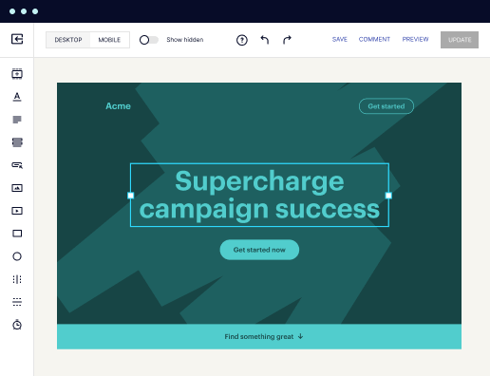Click the Find something great text
This screenshot has width=490, height=376.
(259, 336)
